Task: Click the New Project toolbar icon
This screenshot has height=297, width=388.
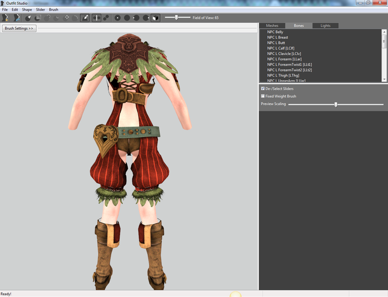Action: (5, 18)
